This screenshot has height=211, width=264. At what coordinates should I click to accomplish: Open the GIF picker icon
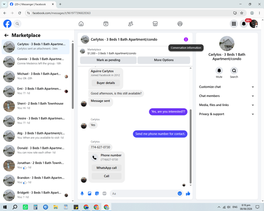click(105, 194)
